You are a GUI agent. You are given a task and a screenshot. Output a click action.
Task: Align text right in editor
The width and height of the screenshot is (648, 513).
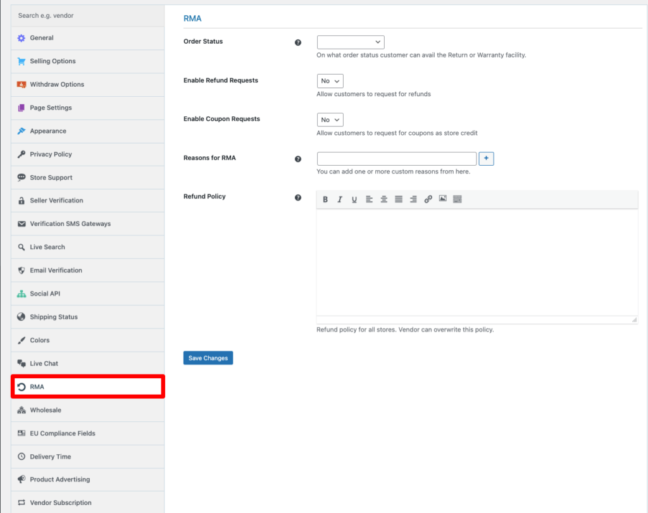click(x=413, y=199)
